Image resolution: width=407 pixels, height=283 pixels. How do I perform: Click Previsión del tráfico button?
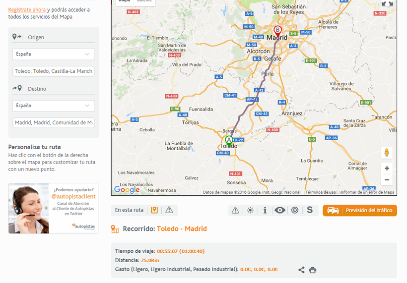pos(360,210)
